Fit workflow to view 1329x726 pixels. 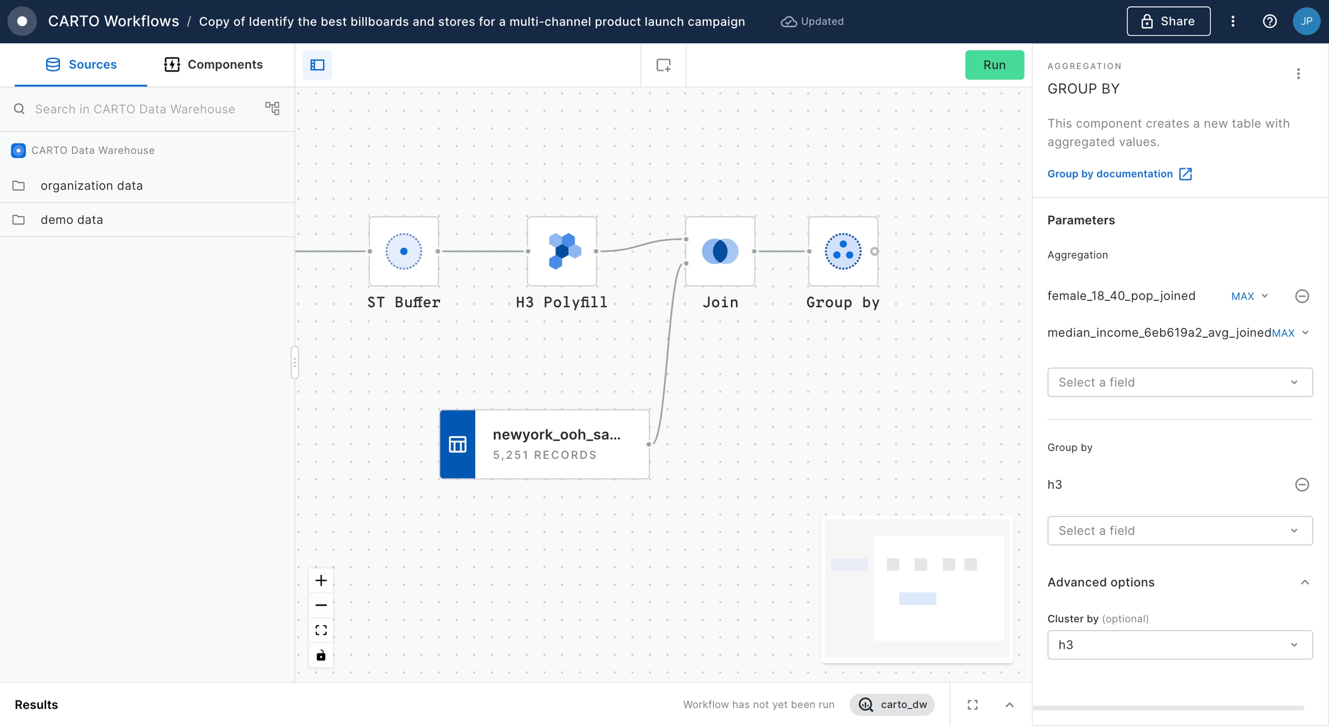pyautogui.click(x=321, y=630)
